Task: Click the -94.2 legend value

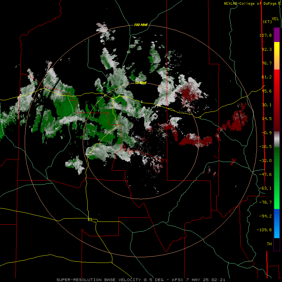Action: click(265, 216)
